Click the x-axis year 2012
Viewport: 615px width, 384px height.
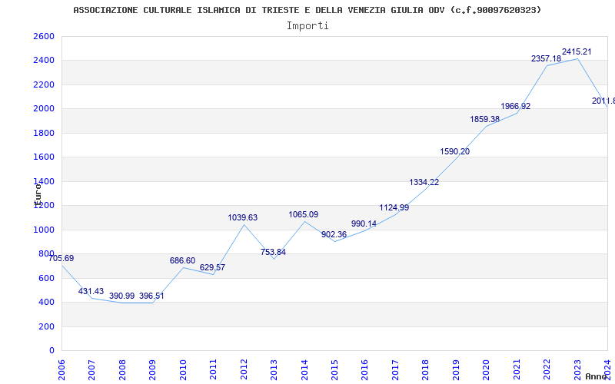click(244, 369)
